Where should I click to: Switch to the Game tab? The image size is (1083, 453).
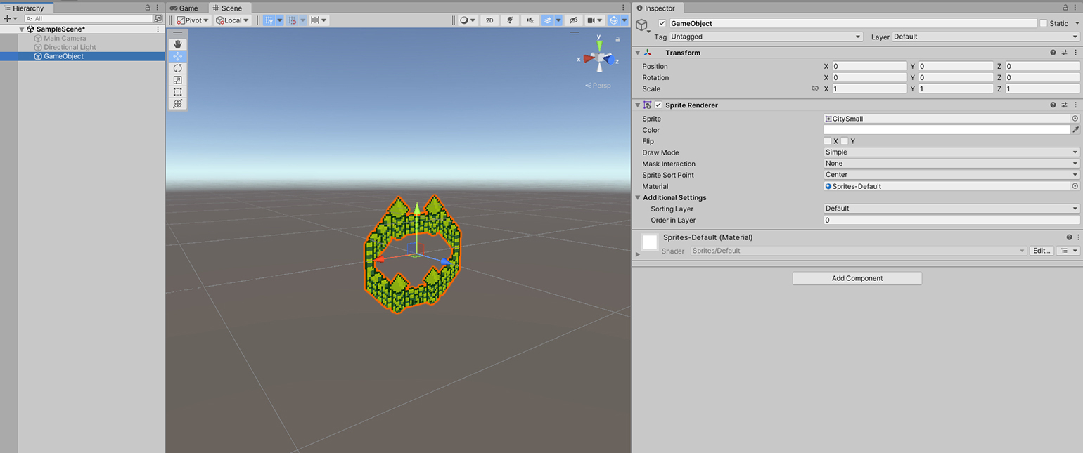pyautogui.click(x=184, y=8)
